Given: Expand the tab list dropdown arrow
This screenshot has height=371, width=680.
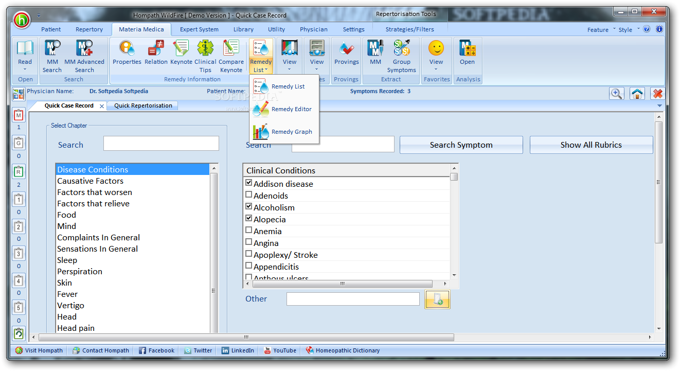Looking at the screenshot, I should 660,105.
